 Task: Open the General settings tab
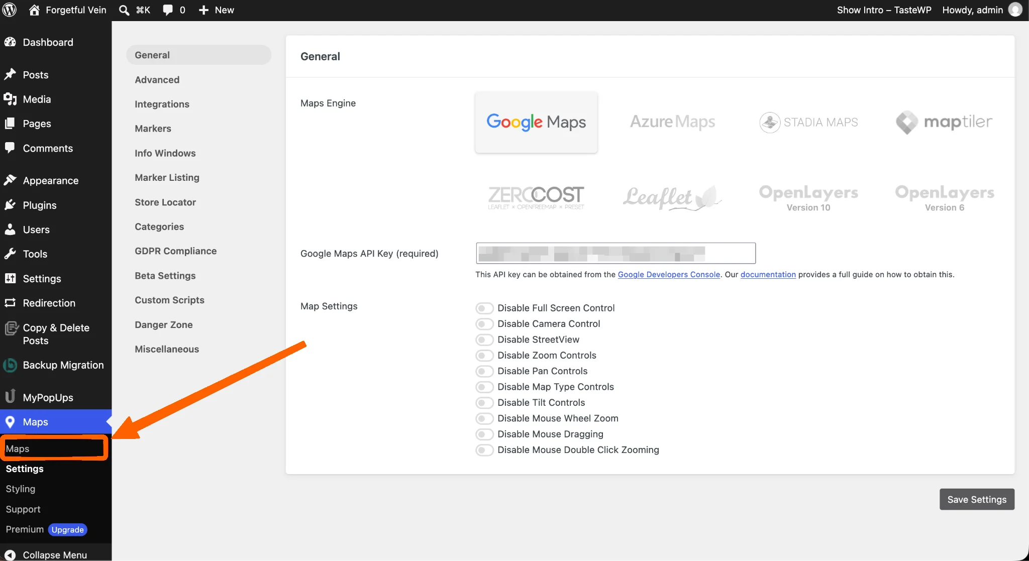198,55
